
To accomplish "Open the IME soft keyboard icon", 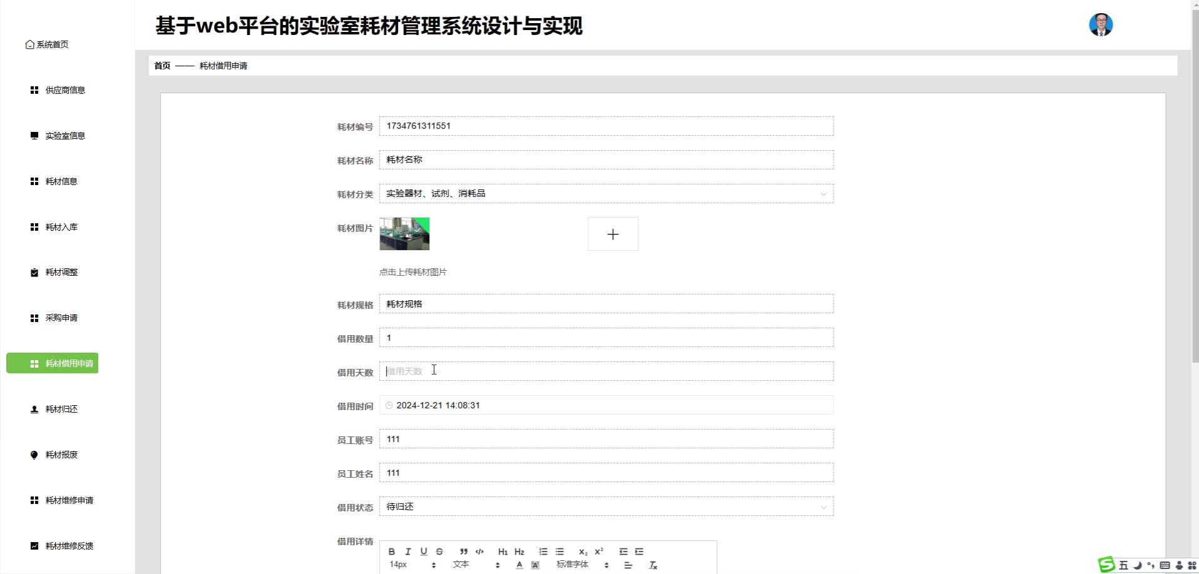I will tap(1165, 565).
